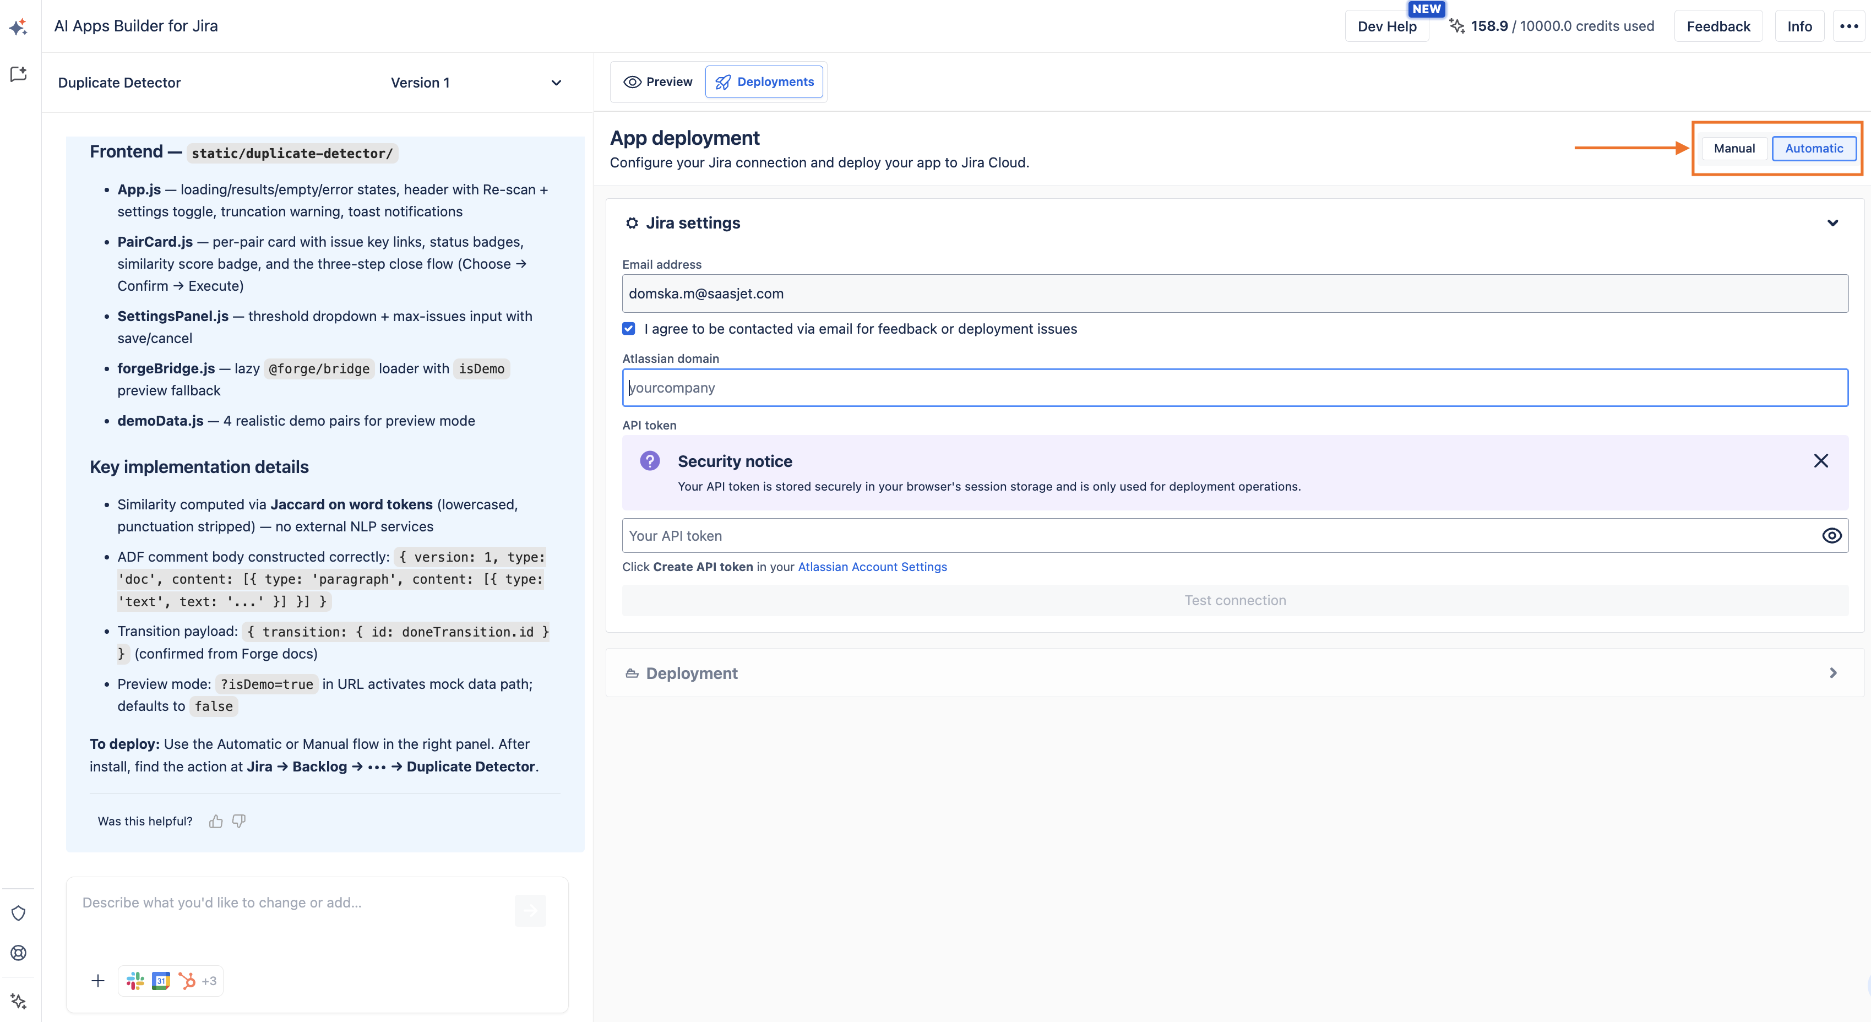Viewport: 1871px width, 1022px height.
Task: Click the Duplicate Detector app title
Action: pos(119,83)
